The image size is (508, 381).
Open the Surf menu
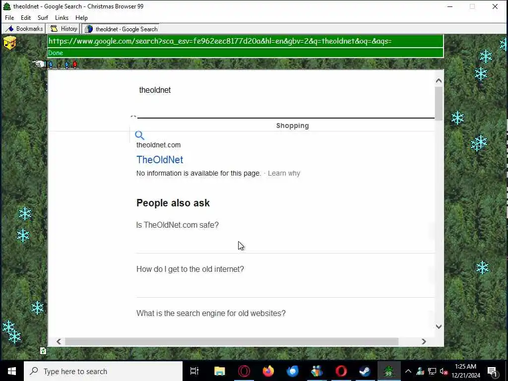pos(43,18)
